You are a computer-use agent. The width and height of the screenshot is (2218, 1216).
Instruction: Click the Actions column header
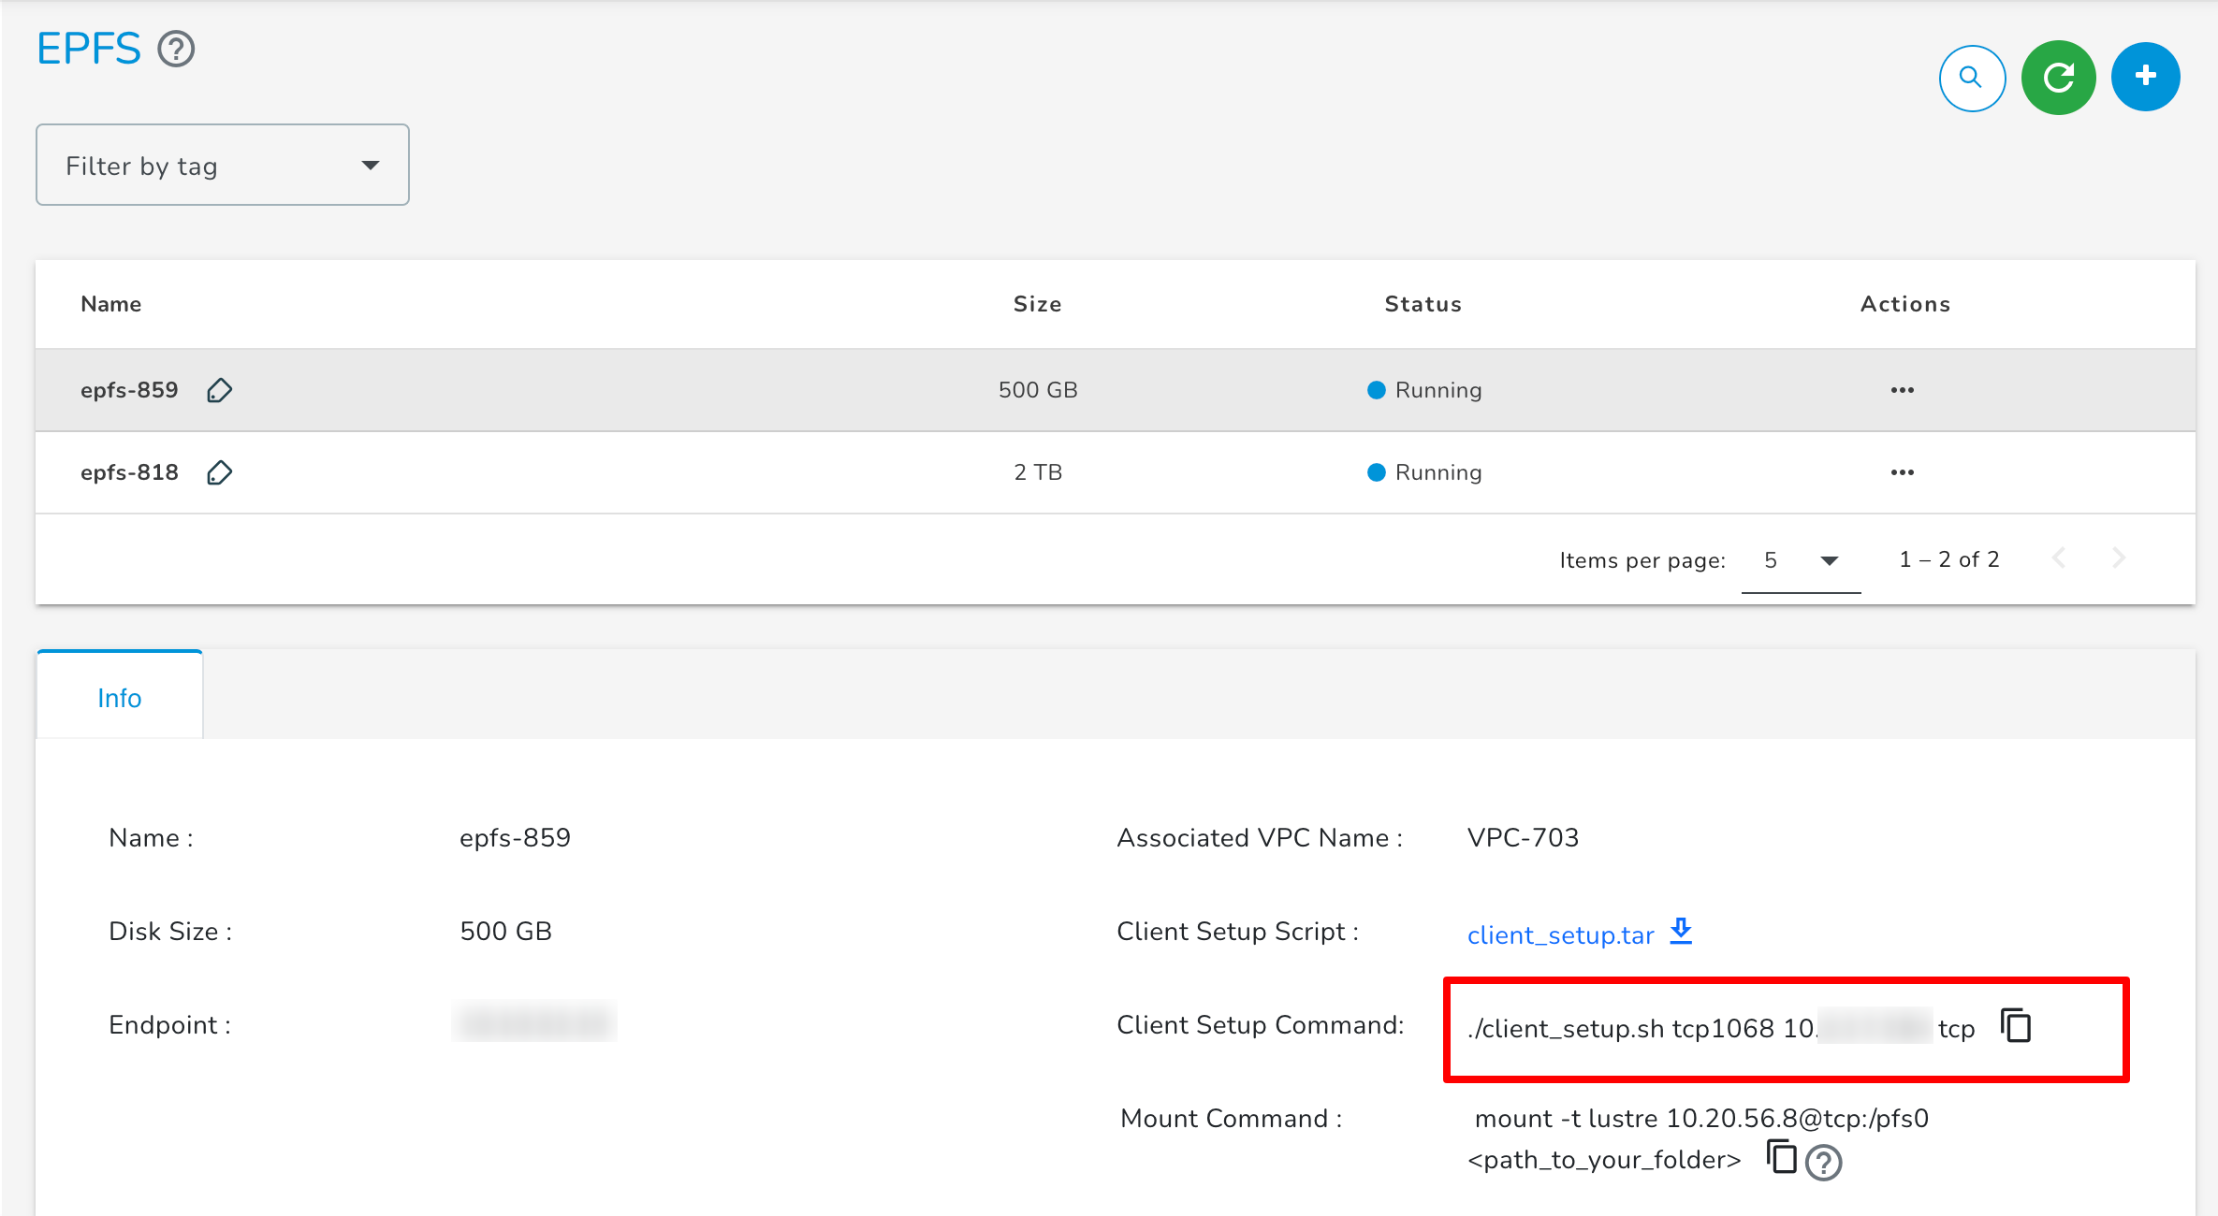pyautogui.click(x=1905, y=304)
